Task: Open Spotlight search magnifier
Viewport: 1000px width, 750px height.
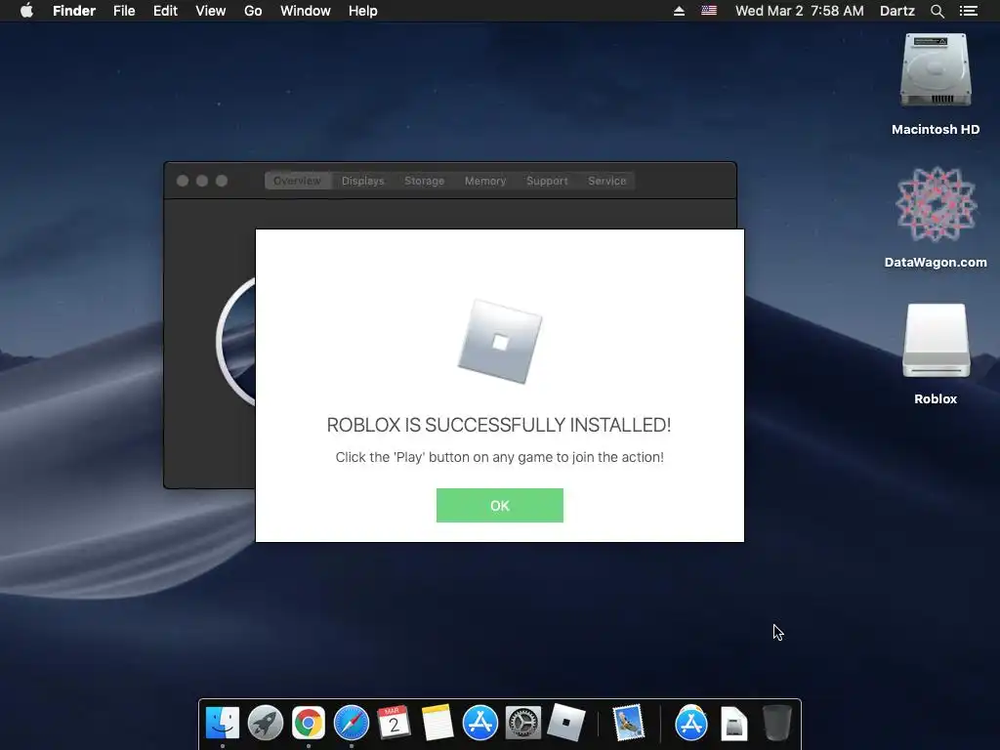Action: (x=937, y=11)
